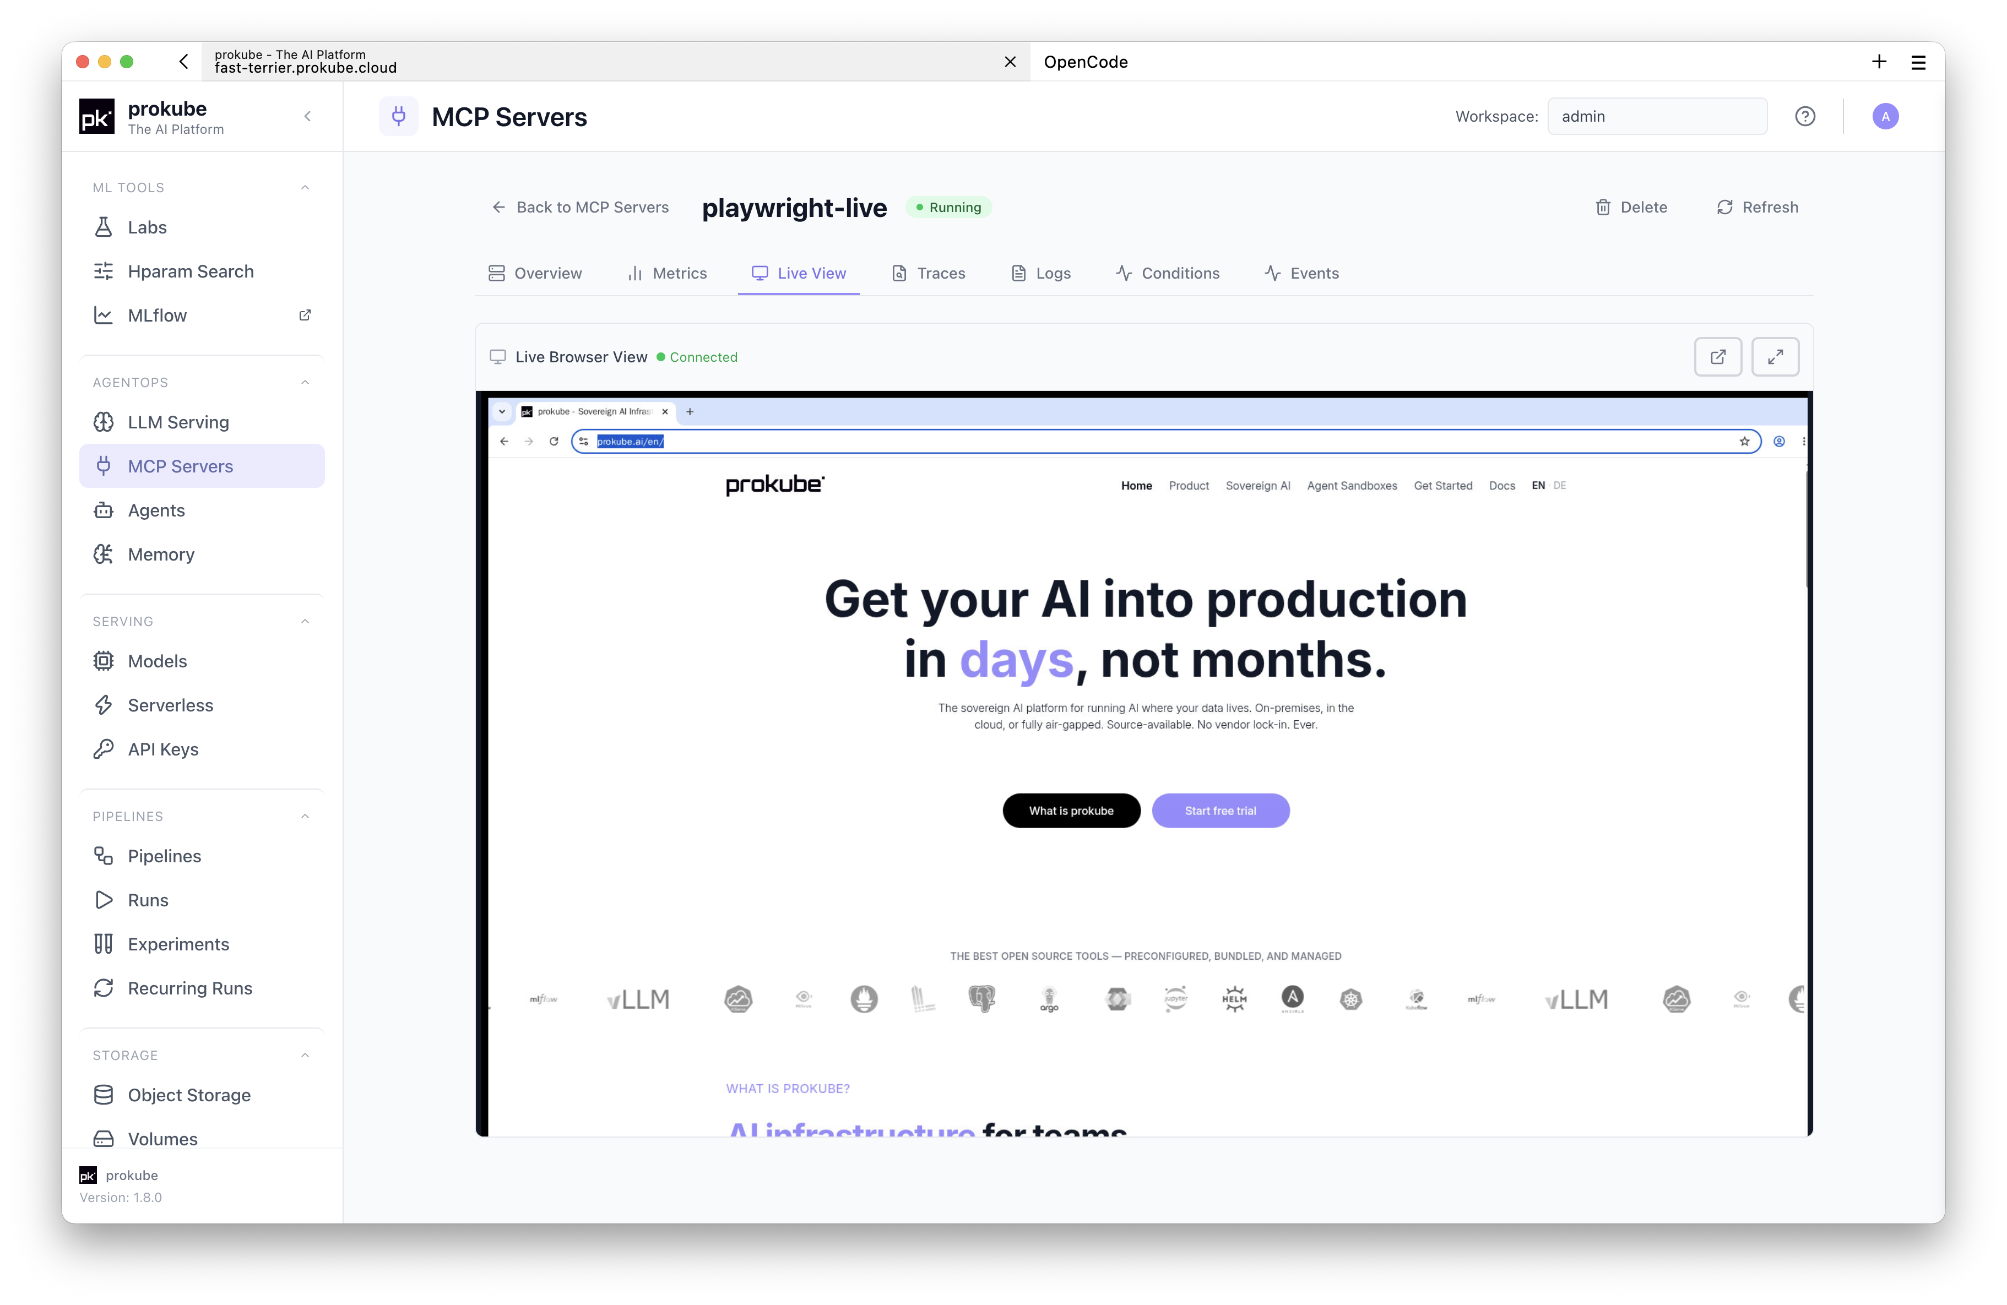Image resolution: width=2007 pixels, height=1305 pixels.
Task: Collapse the sidebar with chevron
Action: coord(308,116)
